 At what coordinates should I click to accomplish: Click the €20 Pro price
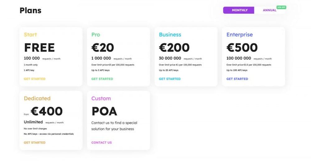(103, 48)
